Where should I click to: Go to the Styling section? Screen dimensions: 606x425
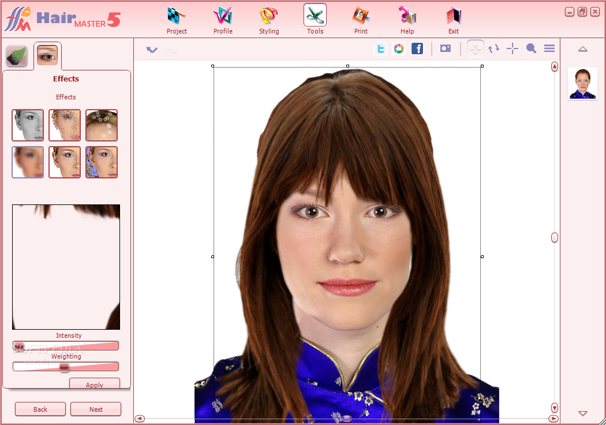(269, 20)
